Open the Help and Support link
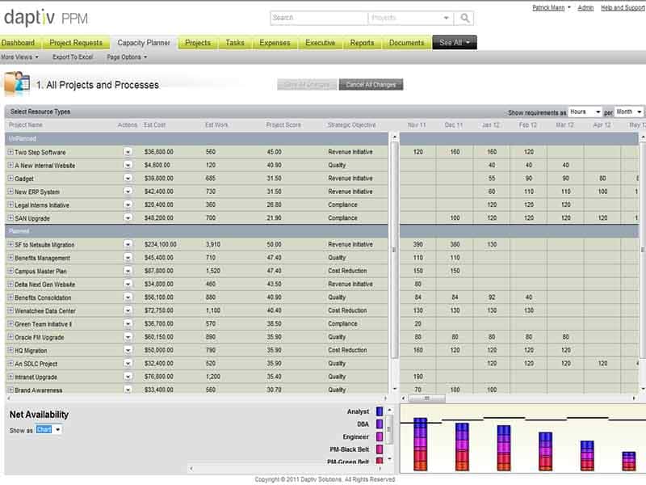Screen dimensions: 646x485 [623, 7]
